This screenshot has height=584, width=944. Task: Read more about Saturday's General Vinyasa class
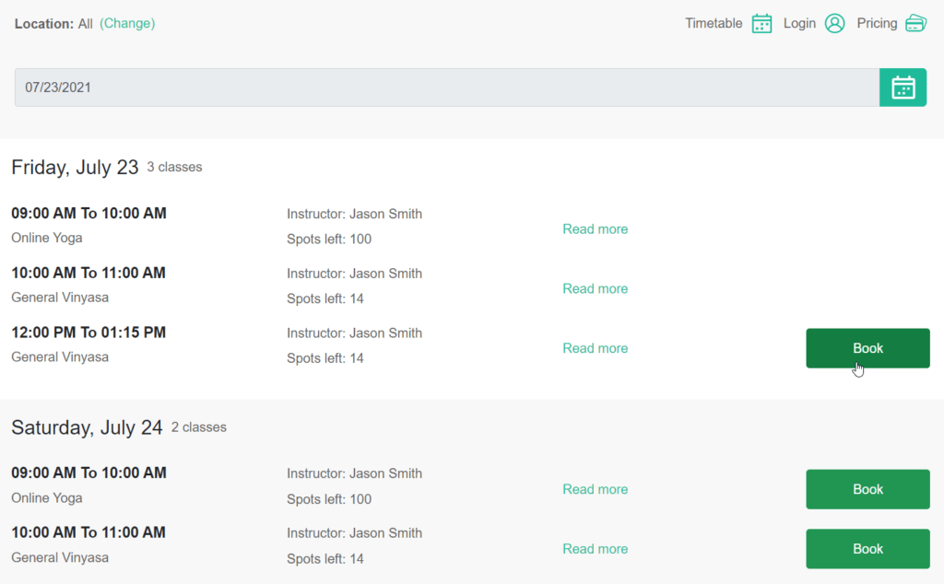(x=595, y=548)
